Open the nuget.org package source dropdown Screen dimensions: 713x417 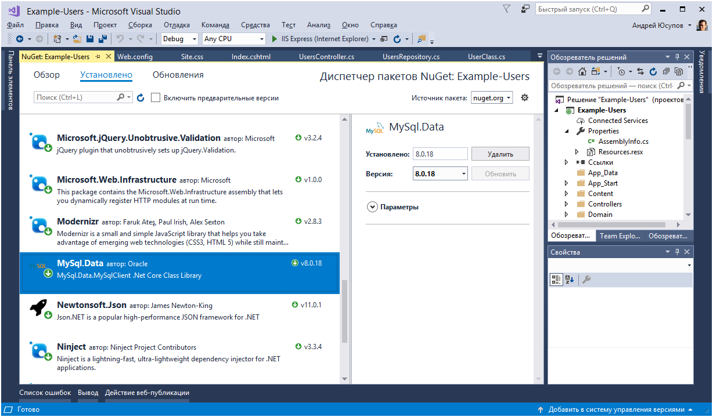[x=492, y=98]
